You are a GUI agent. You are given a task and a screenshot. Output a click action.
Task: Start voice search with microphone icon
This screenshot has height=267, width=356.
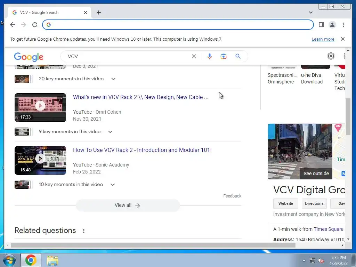coord(210,56)
